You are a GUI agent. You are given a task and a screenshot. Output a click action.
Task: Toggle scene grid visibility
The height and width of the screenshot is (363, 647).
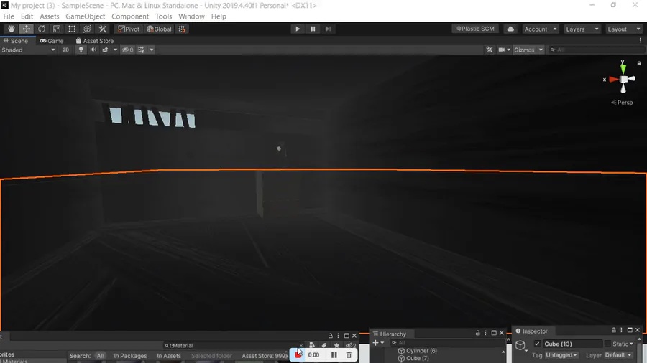click(x=142, y=49)
